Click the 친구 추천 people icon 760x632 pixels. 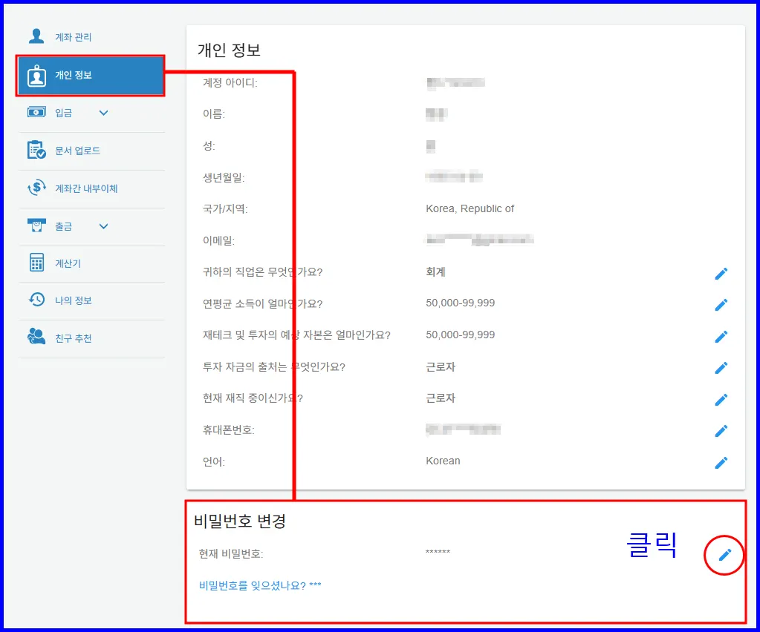(x=36, y=337)
